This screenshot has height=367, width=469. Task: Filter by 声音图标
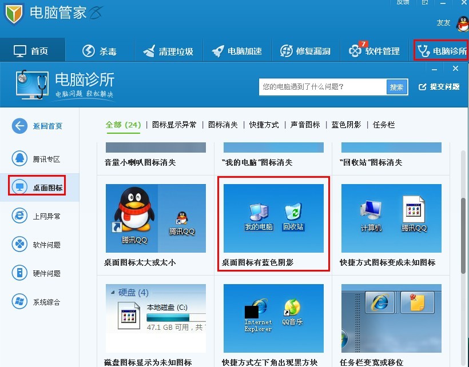(x=305, y=125)
